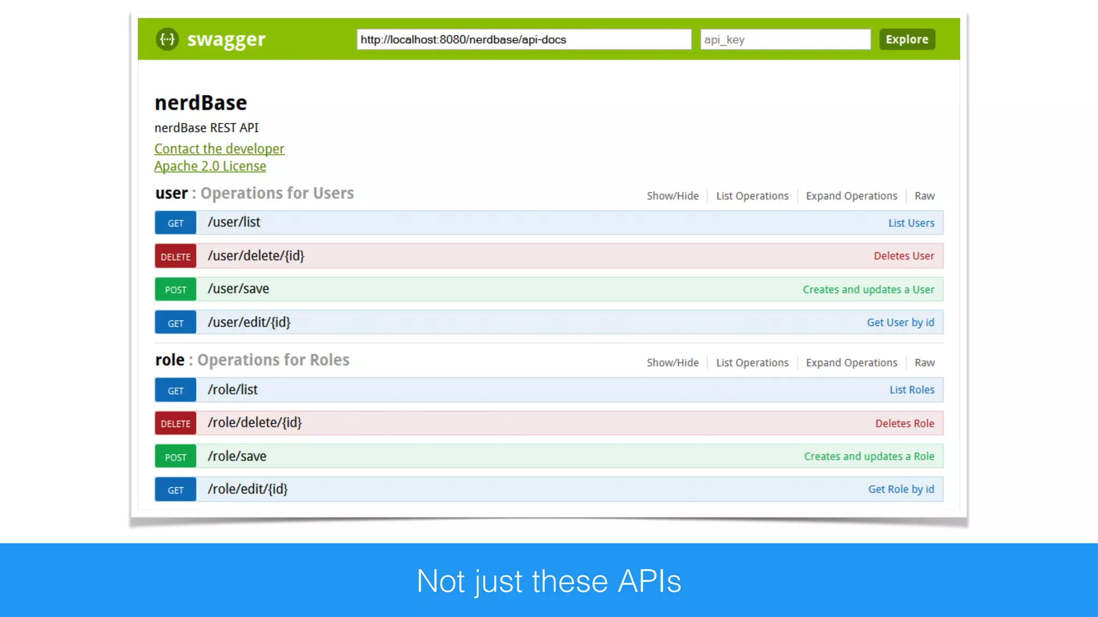Click the POST badge for /role/save
Screen dimensions: 1098x617
[x=175, y=457]
